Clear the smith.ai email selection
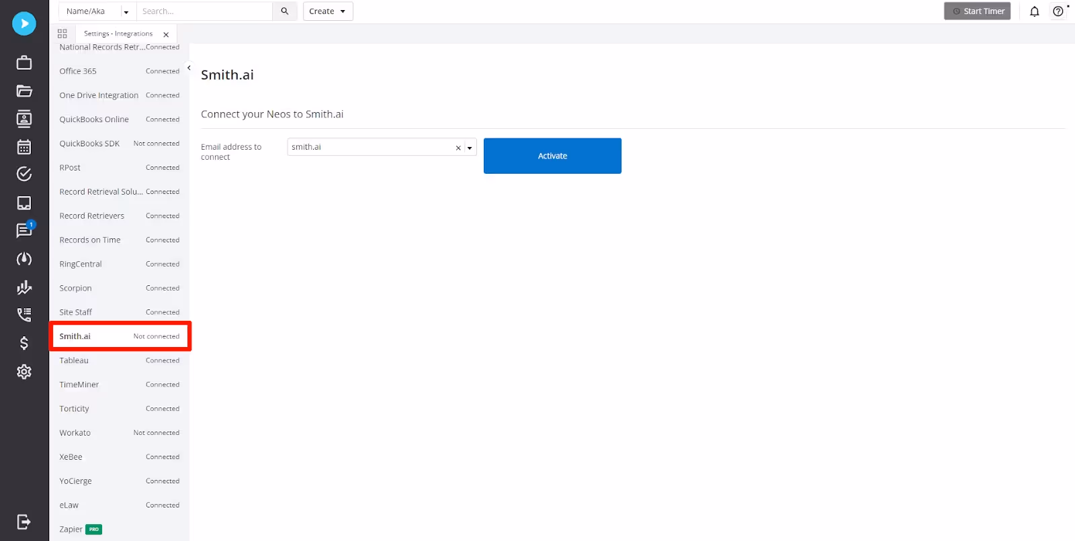Screen dimensions: 1075x541 tap(458, 148)
